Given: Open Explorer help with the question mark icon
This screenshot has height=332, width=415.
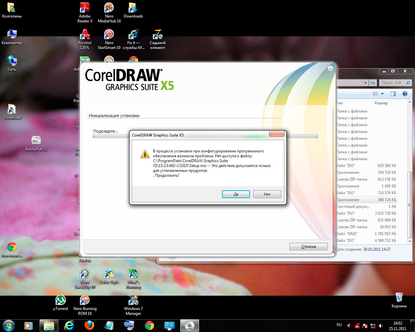Looking at the screenshot, I should (x=405, y=94).
